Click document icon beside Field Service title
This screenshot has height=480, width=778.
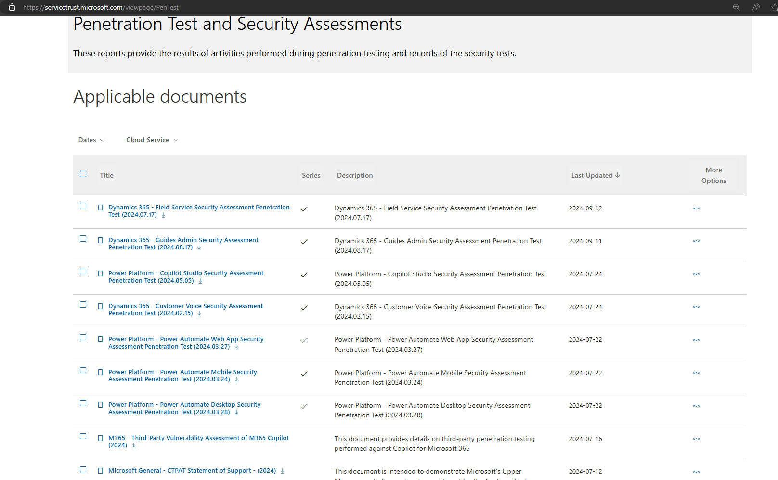[x=100, y=208]
